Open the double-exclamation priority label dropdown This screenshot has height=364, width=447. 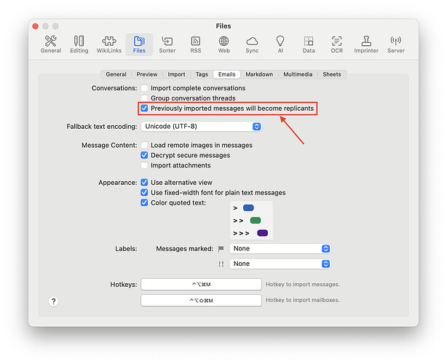(280, 264)
